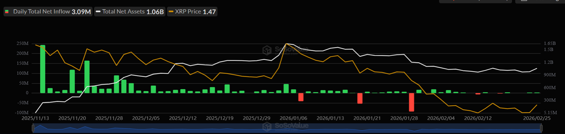Image resolution: width=565 pixels, height=134 pixels.
Task: Click the red outflow bar after 2026/01/06
Action: click(301, 97)
